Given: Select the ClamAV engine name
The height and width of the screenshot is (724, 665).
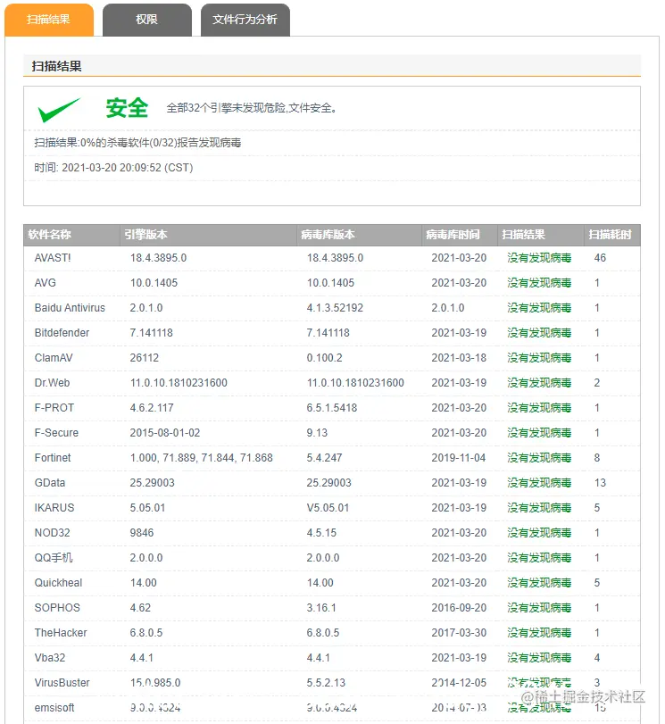Looking at the screenshot, I should (54, 357).
